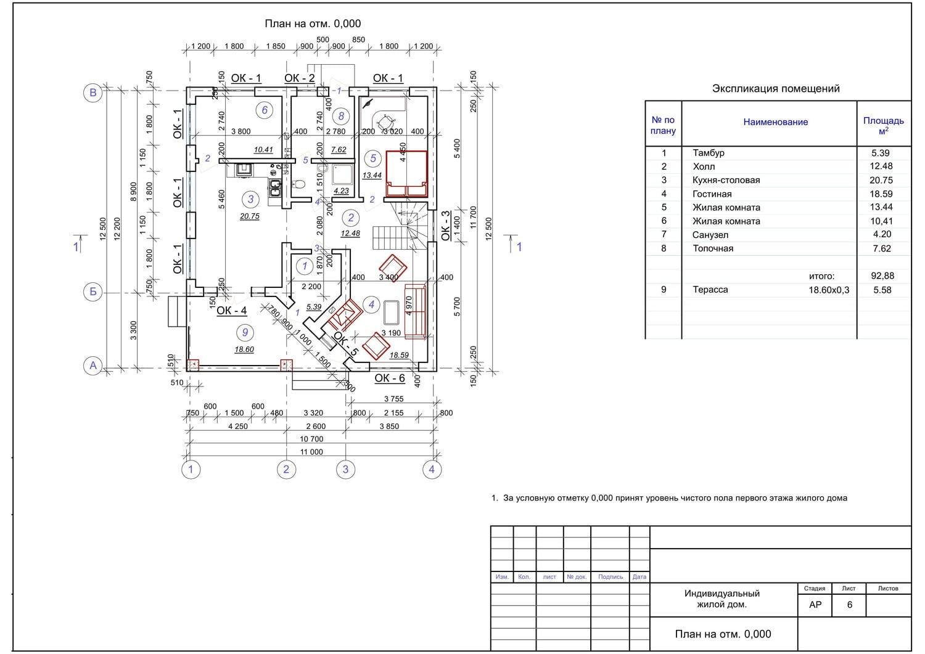This screenshot has height=654, width=925.
Task: Click the toilet symbol in the bathroom
Action: click(300, 184)
